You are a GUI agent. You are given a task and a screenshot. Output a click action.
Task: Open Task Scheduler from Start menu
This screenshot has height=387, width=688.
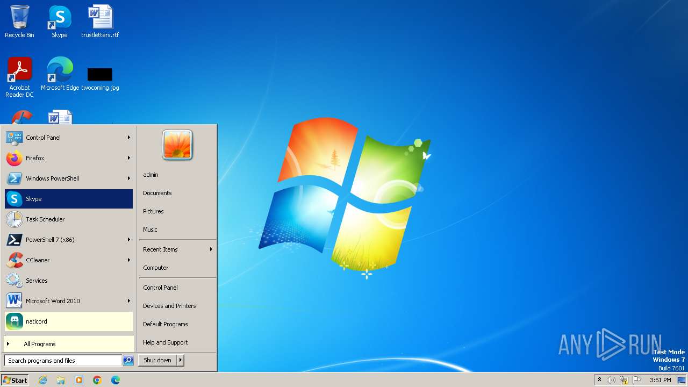pyautogui.click(x=69, y=219)
